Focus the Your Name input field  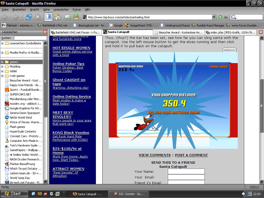pyautogui.click(x=186, y=171)
